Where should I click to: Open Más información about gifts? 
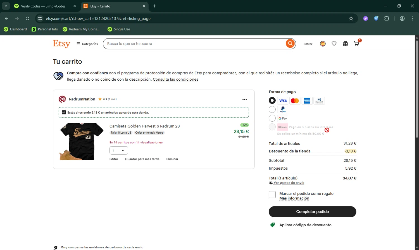[294, 198]
